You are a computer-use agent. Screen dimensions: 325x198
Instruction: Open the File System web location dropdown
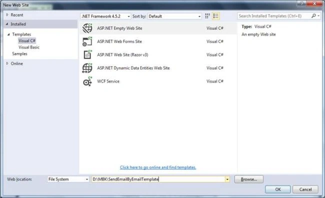tap(68, 179)
